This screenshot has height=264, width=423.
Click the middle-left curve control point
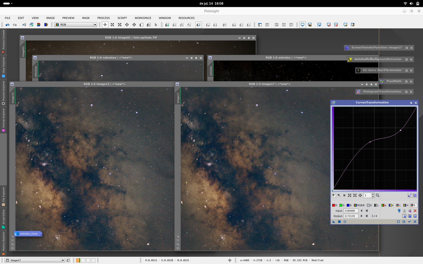[370, 142]
